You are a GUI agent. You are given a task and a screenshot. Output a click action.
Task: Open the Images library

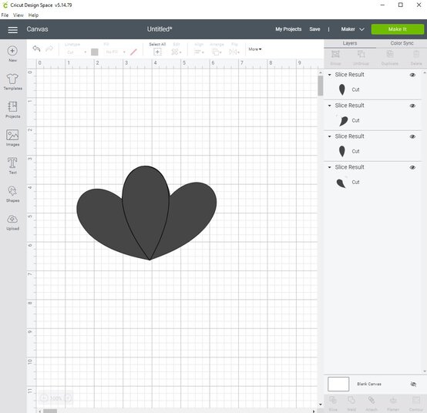pos(12,138)
